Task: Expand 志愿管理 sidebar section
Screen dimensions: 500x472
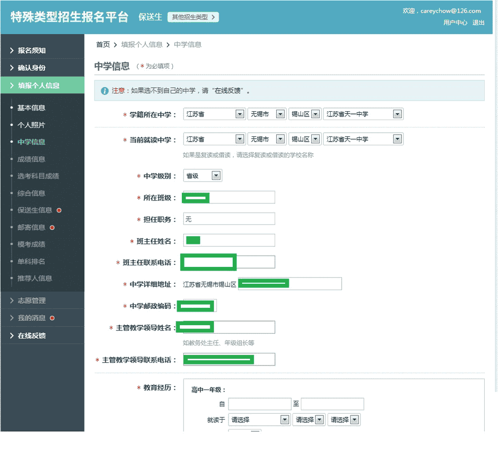Action: [31, 301]
